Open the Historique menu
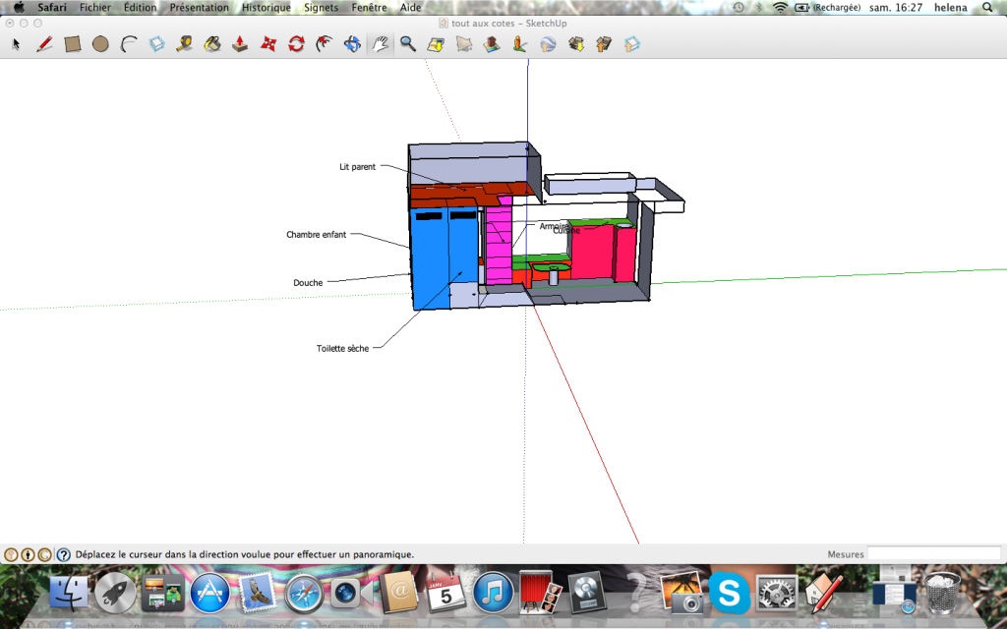Image resolution: width=1007 pixels, height=629 pixels. (266, 8)
